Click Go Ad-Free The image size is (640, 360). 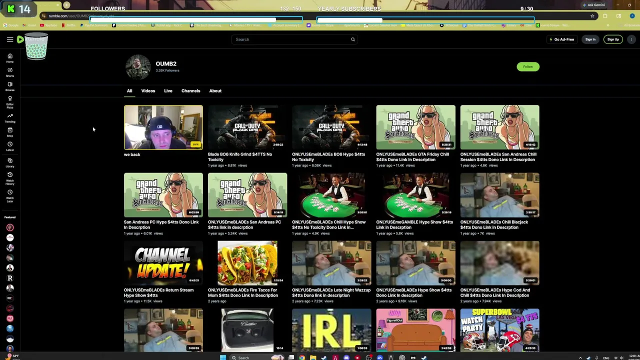pos(561,39)
